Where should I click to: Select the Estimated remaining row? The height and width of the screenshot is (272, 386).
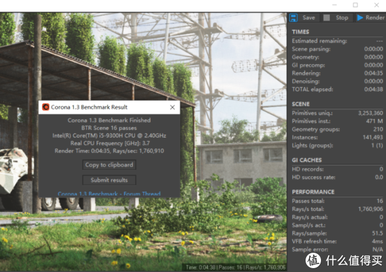(x=337, y=41)
